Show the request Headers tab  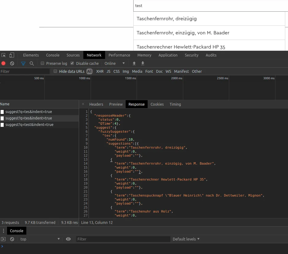tap(96, 104)
